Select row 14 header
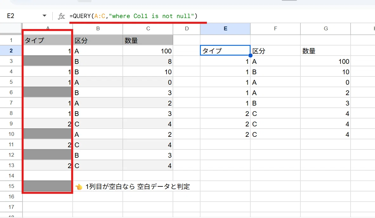 click(x=11, y=176)
